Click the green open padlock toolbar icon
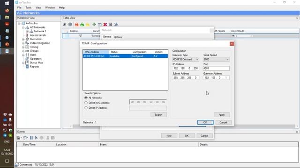Viewport: 300px width, 168px height. [x=82, y=25]
